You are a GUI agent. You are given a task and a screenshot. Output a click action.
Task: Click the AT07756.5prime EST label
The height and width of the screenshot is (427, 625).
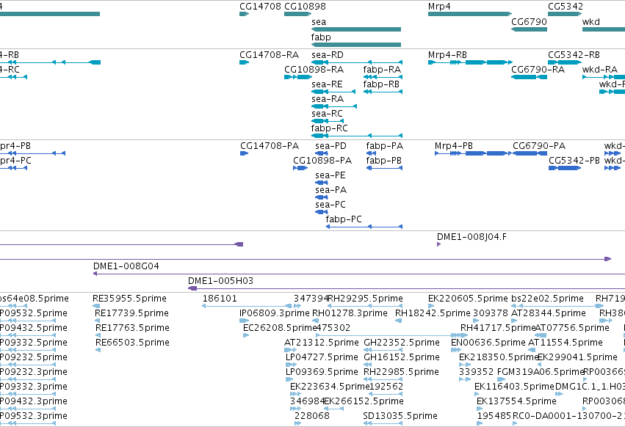coord(572,328)
